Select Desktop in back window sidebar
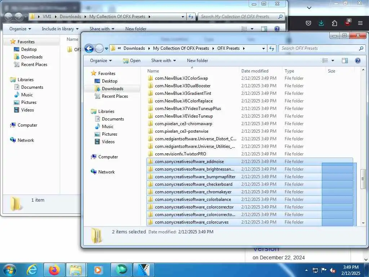This screenshot has height=277, width=369. click(x=29, y=49)
